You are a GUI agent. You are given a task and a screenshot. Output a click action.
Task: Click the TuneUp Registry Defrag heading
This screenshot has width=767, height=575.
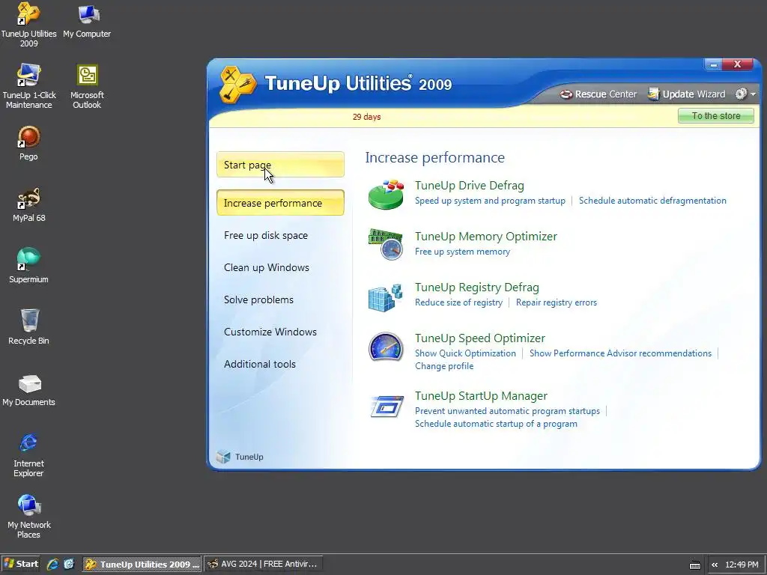[x=477, y=287]
